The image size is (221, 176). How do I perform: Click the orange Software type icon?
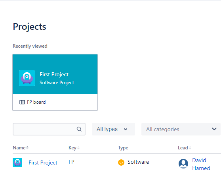pos(121,162)
